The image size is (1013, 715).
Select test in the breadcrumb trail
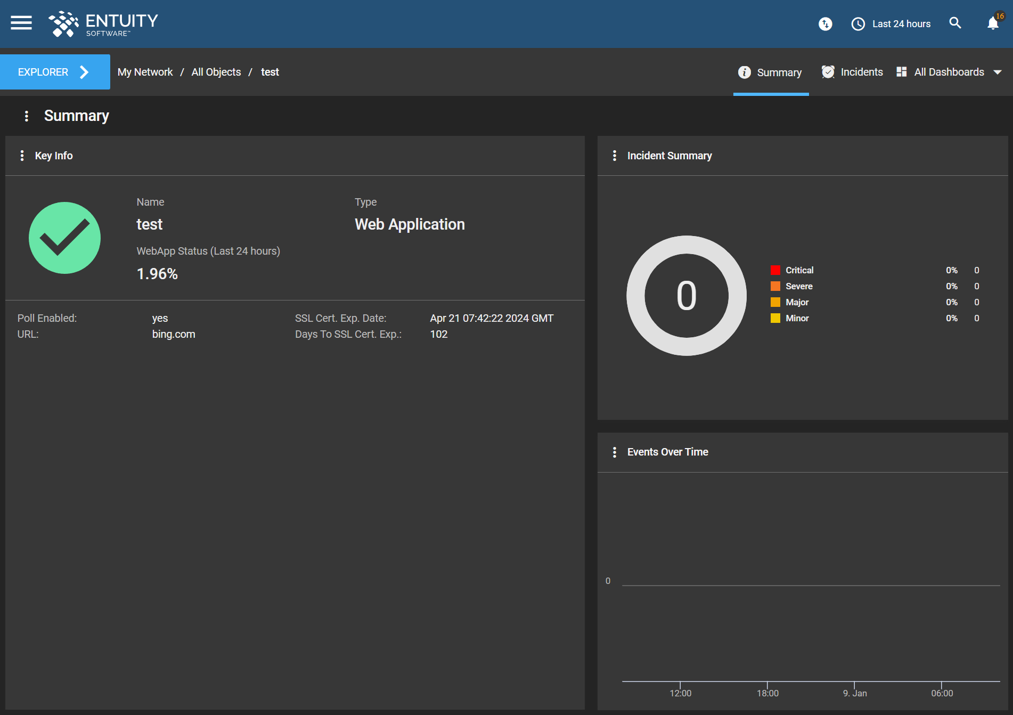click(x=270, y=71)
